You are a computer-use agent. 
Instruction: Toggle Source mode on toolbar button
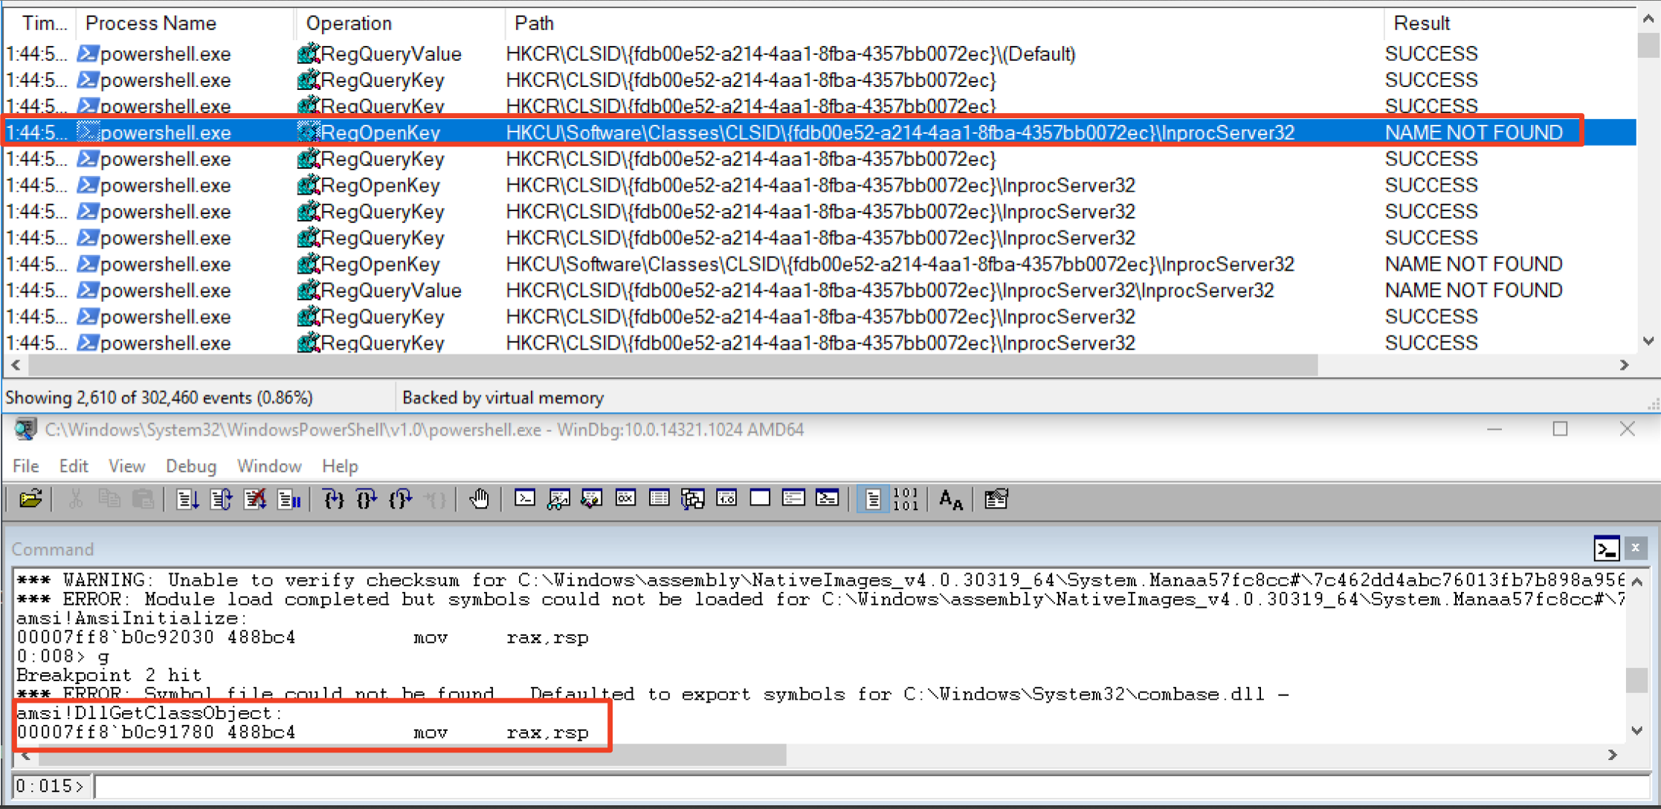click(873, 499)
